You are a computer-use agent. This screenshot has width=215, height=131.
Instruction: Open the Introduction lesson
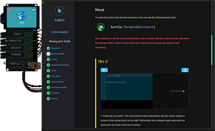(x=56, y=48)
